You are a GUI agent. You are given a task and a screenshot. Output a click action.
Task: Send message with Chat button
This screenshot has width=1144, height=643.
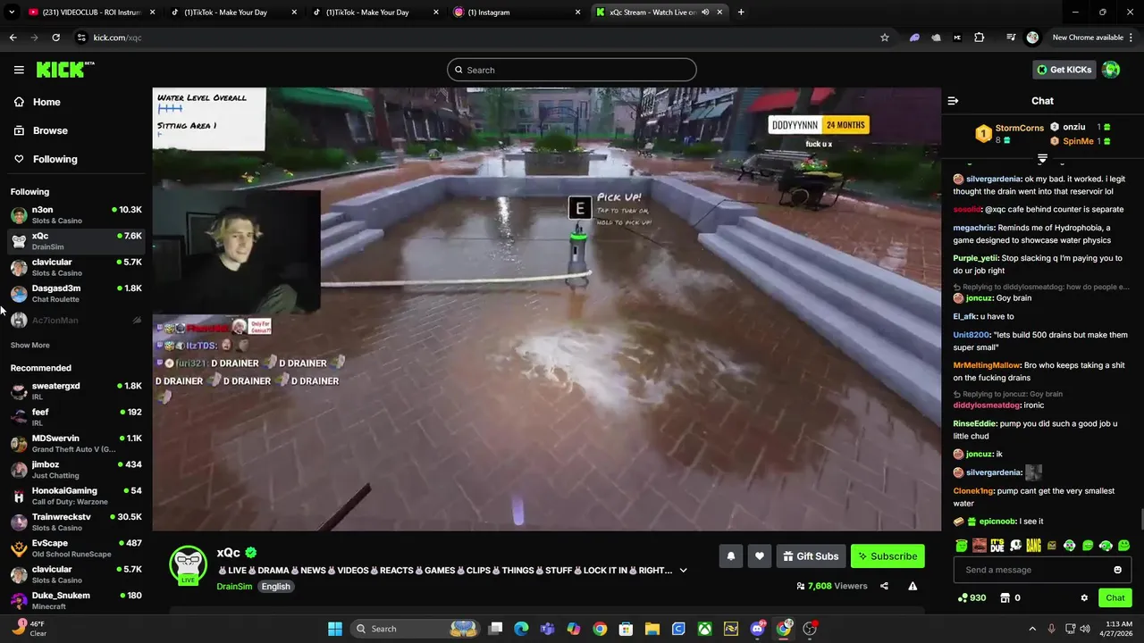[x=1115, y=597]
